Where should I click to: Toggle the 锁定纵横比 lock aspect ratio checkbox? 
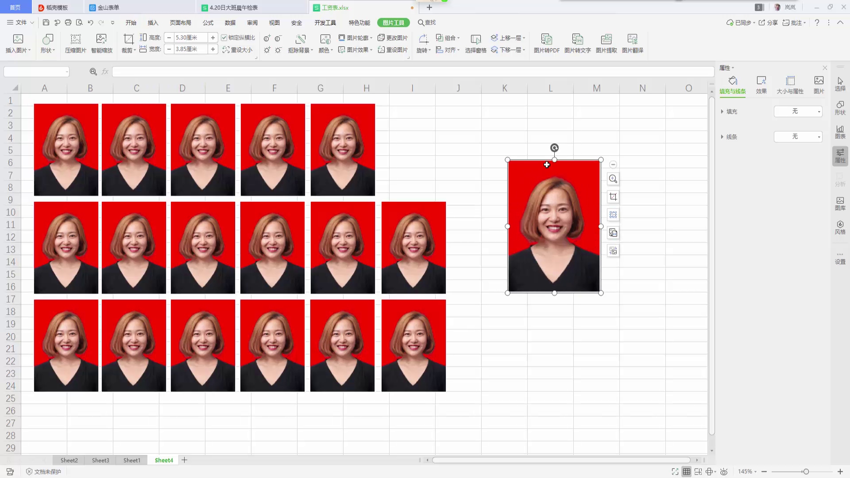point(224,38)
